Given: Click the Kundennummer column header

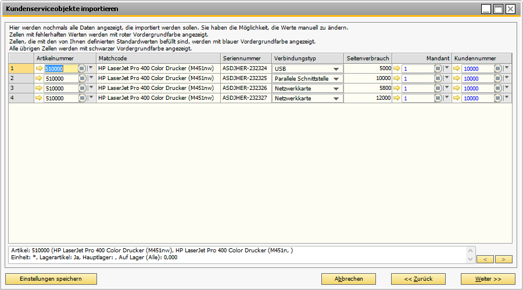Looking at the screenshot, I should coord(482,58).
